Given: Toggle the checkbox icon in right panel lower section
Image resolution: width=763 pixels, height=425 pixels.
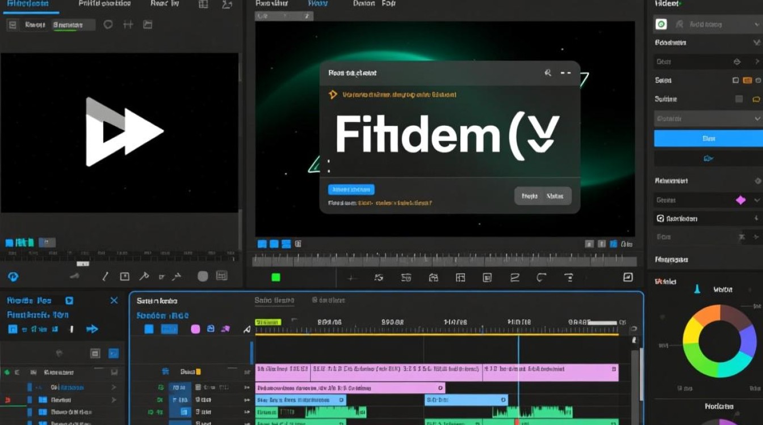Looking at the screenshot, I should [x=660, y=218].
